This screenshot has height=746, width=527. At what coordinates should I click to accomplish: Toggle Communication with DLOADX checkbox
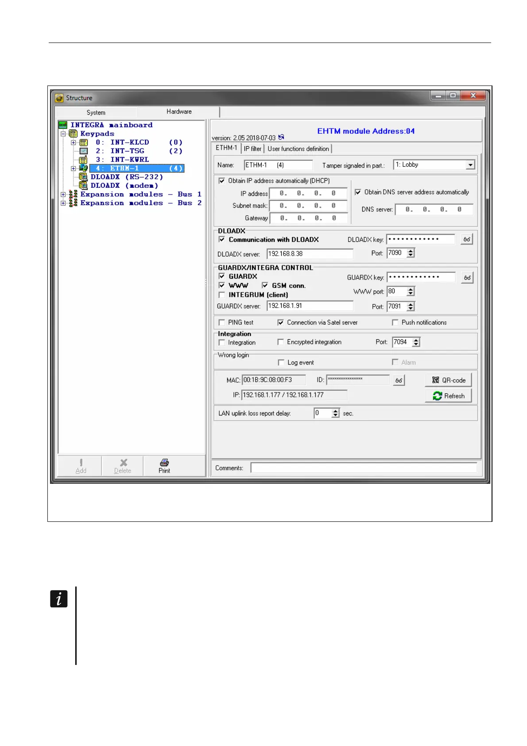pyautogui.click(x=222, y=240)
